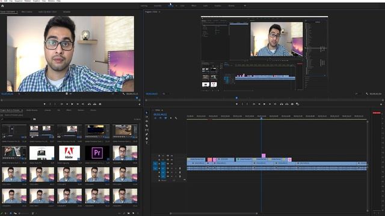Viewport: 385px width, 216px height.
Task: Select the Hand tool
Action: coord(147,139)
